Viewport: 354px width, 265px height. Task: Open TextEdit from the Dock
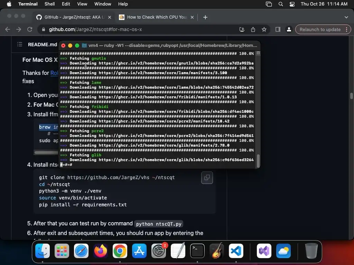pos(178,251)
